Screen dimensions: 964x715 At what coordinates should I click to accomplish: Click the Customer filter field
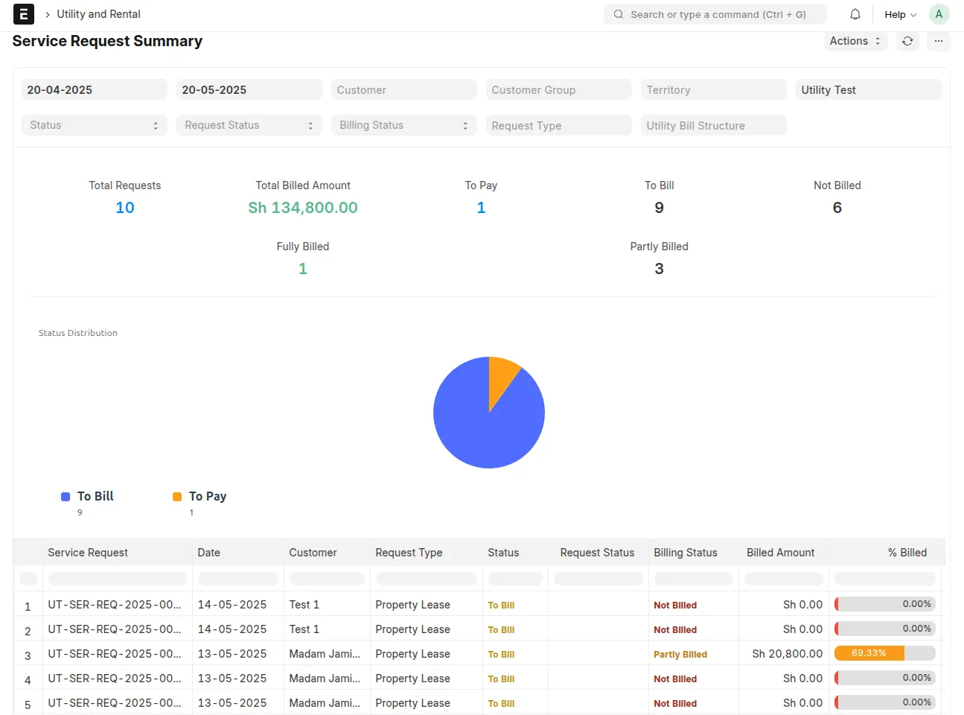404,89
